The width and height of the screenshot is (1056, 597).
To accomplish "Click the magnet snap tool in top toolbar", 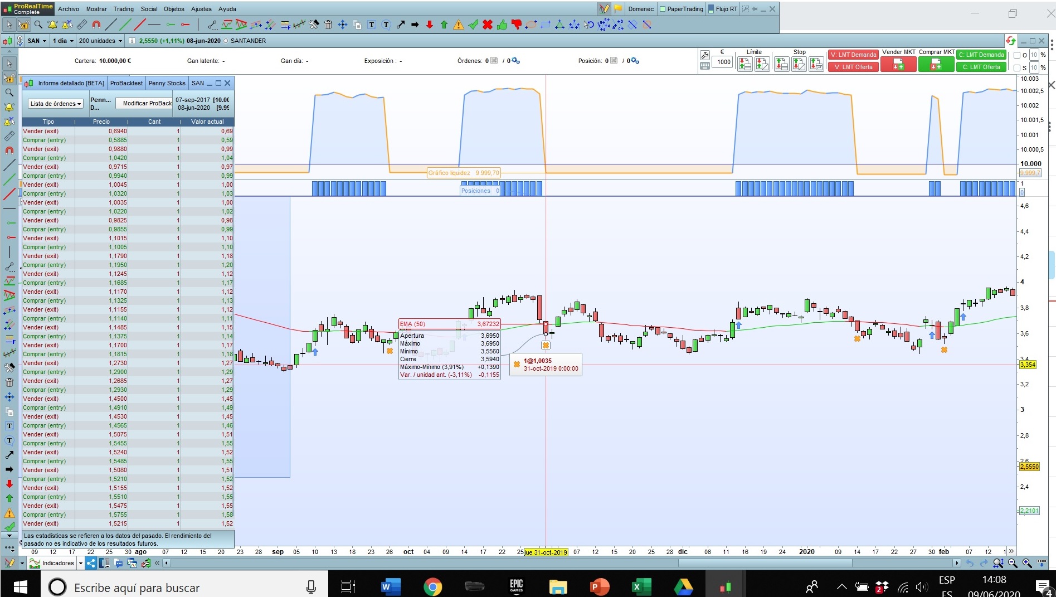I will (x=96, y=25).
